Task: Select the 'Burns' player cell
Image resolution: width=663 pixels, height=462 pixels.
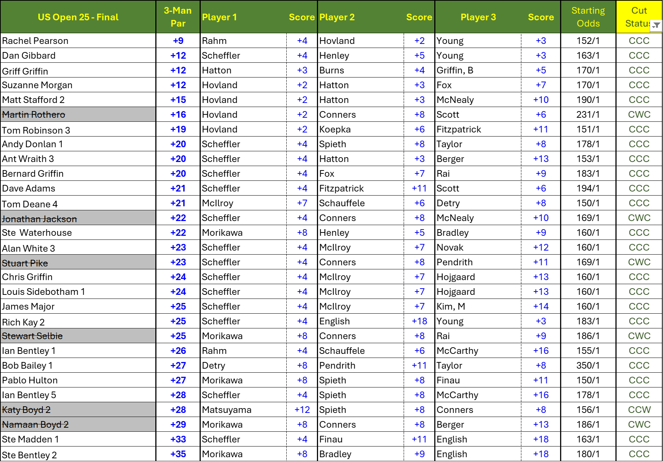Action: (x=360, y=70)
